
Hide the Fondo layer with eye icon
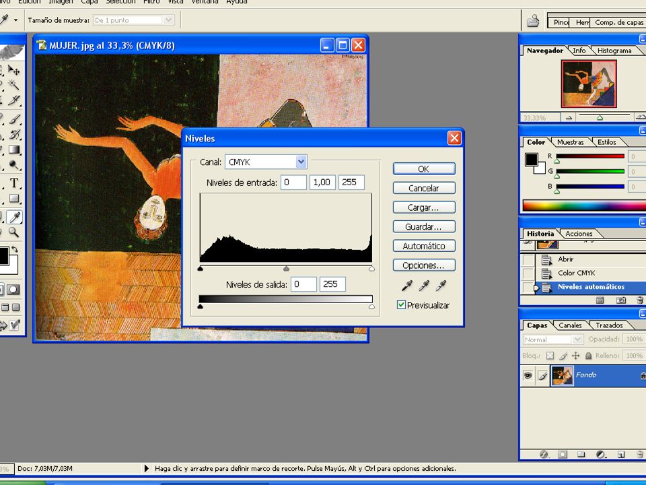coord(528,375)
